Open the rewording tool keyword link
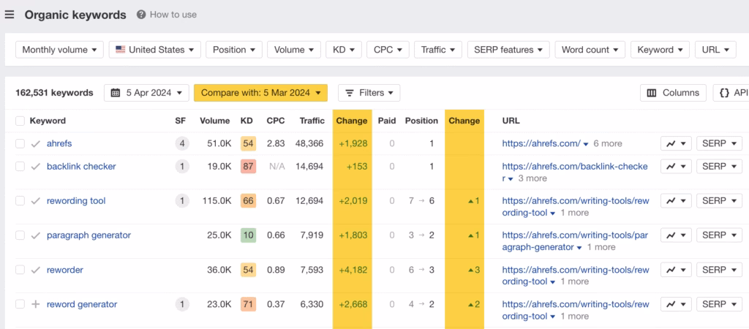The width and height of the screenshot is (749, 329). (76, 201)
